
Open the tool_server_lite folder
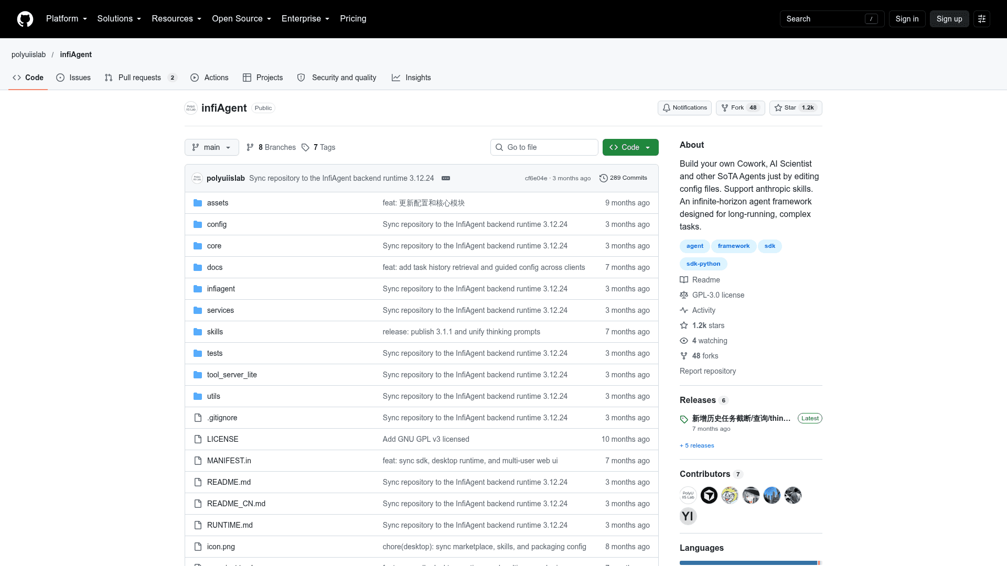point(232,375)
